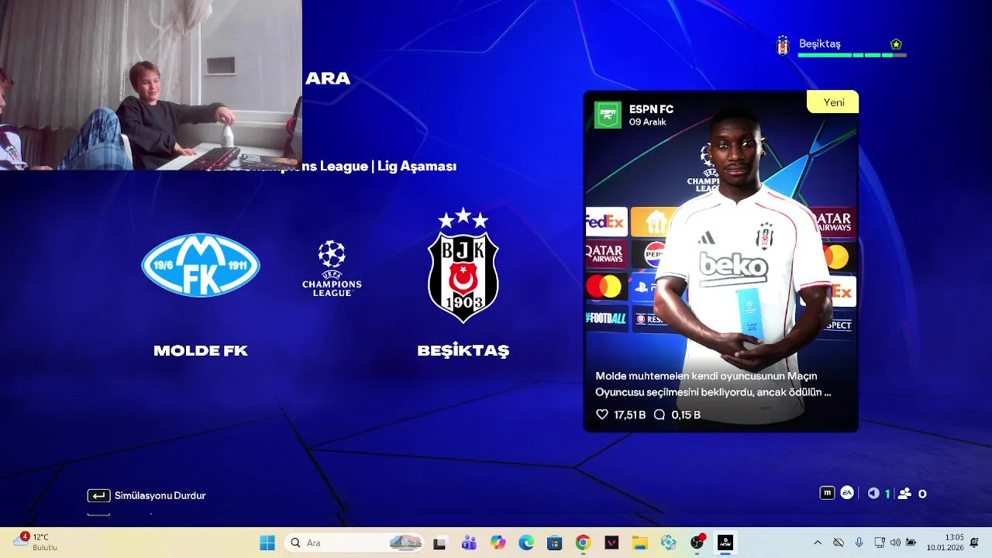Open Task View on the taskbar

(439, 542)
